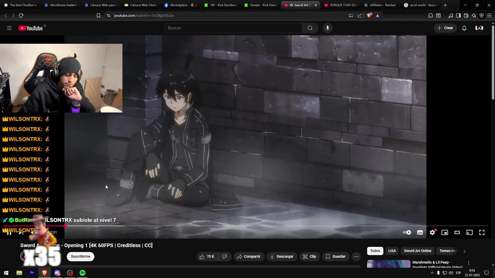Skip to the next video

pos(21,232)
